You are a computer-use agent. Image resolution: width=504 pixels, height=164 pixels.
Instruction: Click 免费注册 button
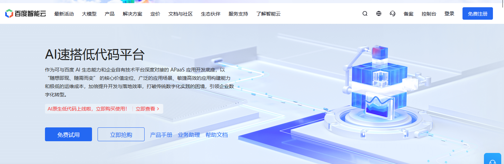(x=478, y=14)
